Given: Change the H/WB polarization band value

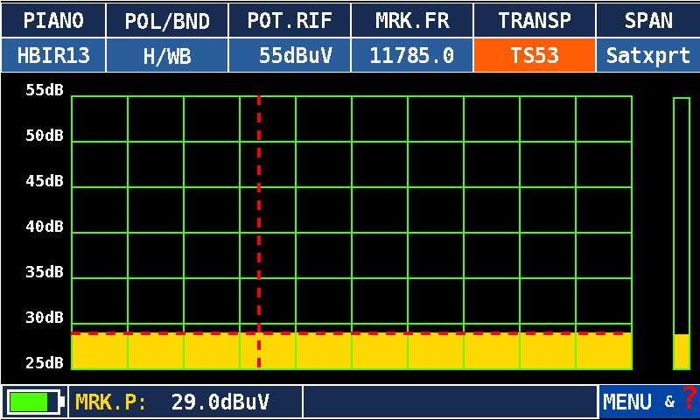Looking at the screenshot, I should click(x=167, y=55).
